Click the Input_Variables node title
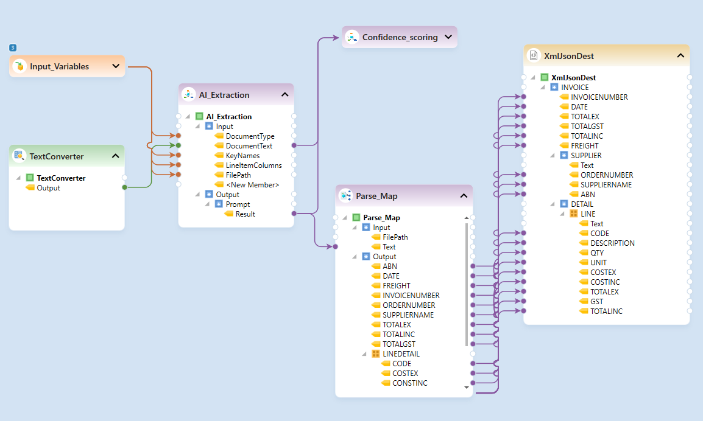 pos(59,66)
